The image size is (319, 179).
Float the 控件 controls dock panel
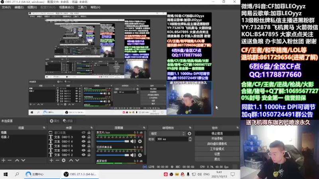(237, 128)
